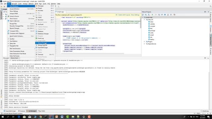
Task: Open Maven Settings icon in toolbar
Action: (175, 15)
